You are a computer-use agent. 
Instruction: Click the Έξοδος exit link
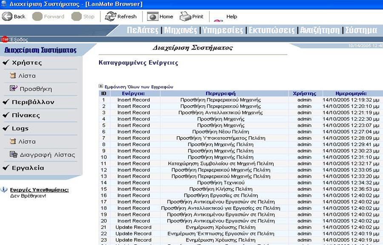(19, 39)
